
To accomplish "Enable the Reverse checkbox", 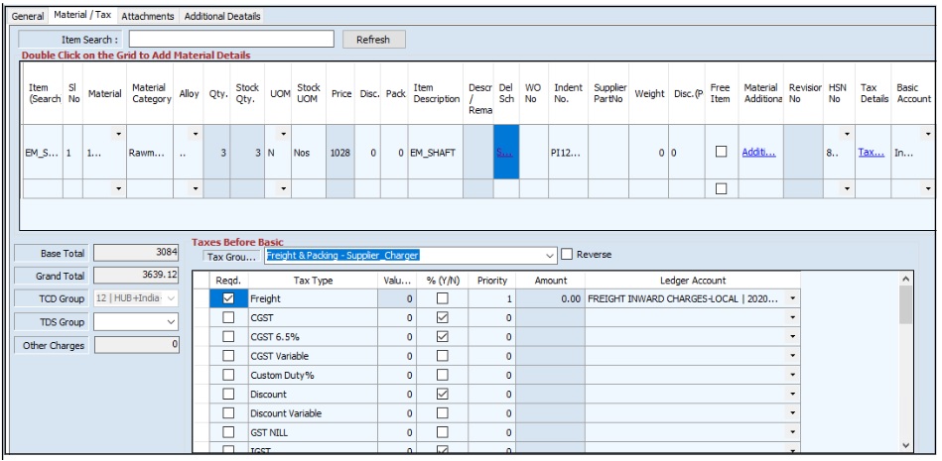I will [x=568, y=255].
